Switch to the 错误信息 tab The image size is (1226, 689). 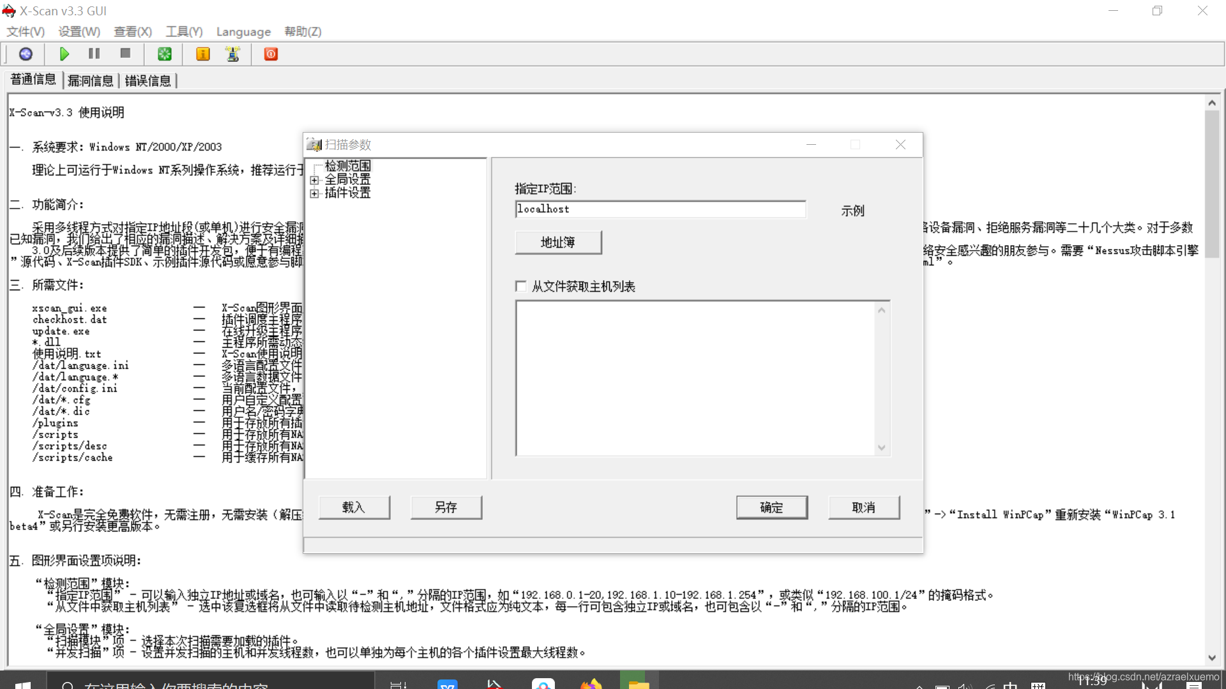[x=148, y=80]
